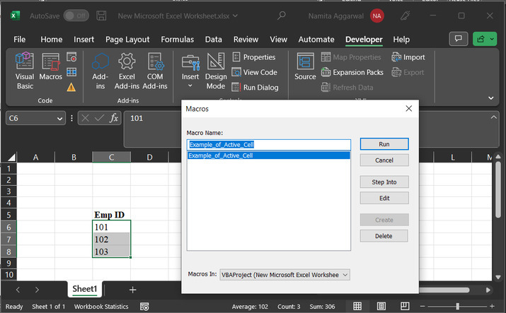Click the View Code icon
Screen dimensions: 506x313
[236, 72]
